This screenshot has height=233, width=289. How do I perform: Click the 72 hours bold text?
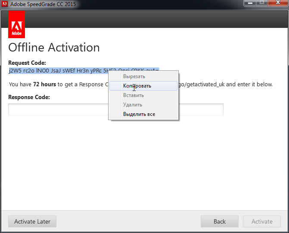(45, 84)
